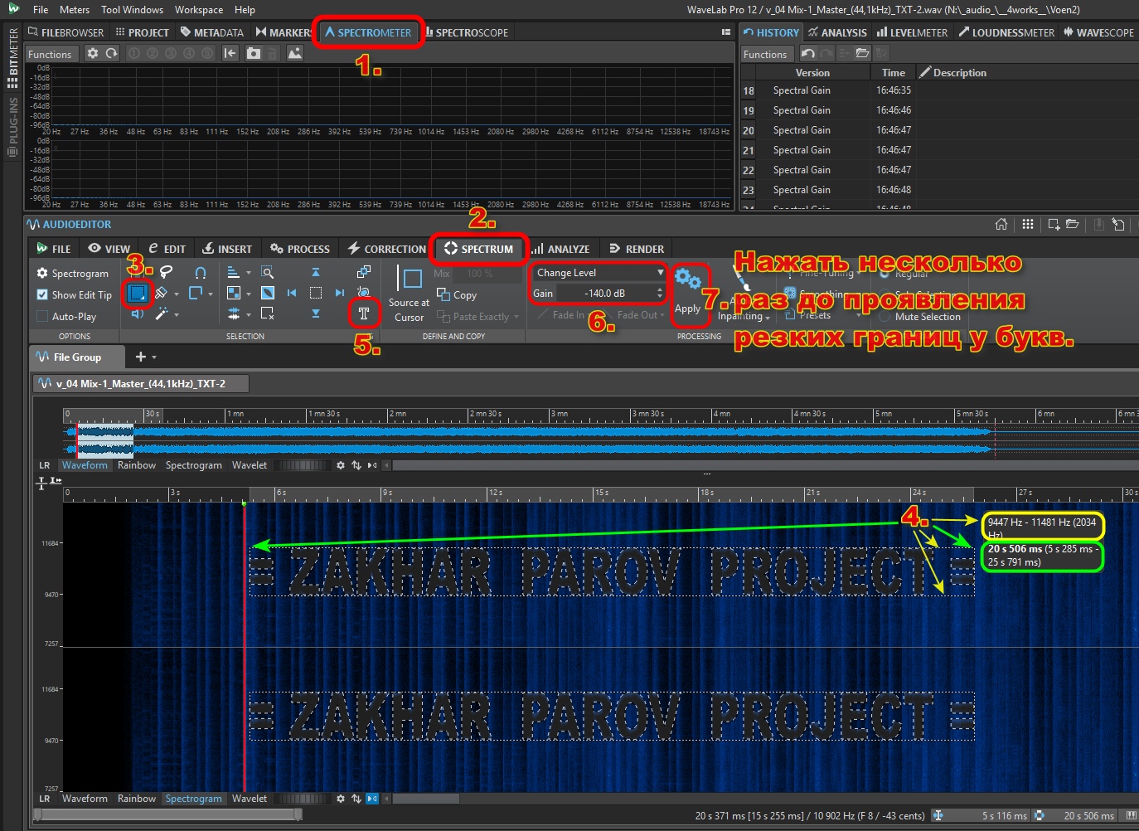Open the Workspace menu
Viewport: 1139px width, 831px height.
(198, 10)
